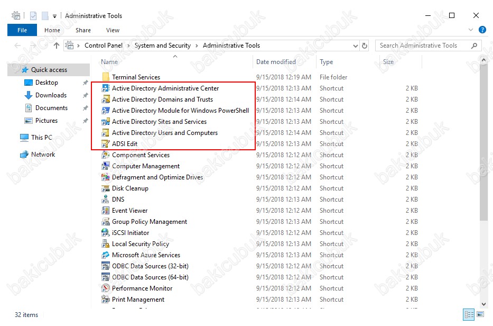The width and height of the screenshot is (493, 326).
Task: Expand chevron after Control Panel breadcrumb
Action: (128, 46)
